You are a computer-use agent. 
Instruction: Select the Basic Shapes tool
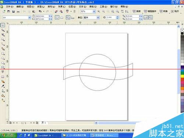[x=3, y=67]
